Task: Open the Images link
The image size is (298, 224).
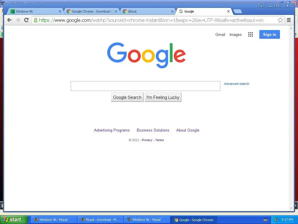Action: click(x=235, y=34)
